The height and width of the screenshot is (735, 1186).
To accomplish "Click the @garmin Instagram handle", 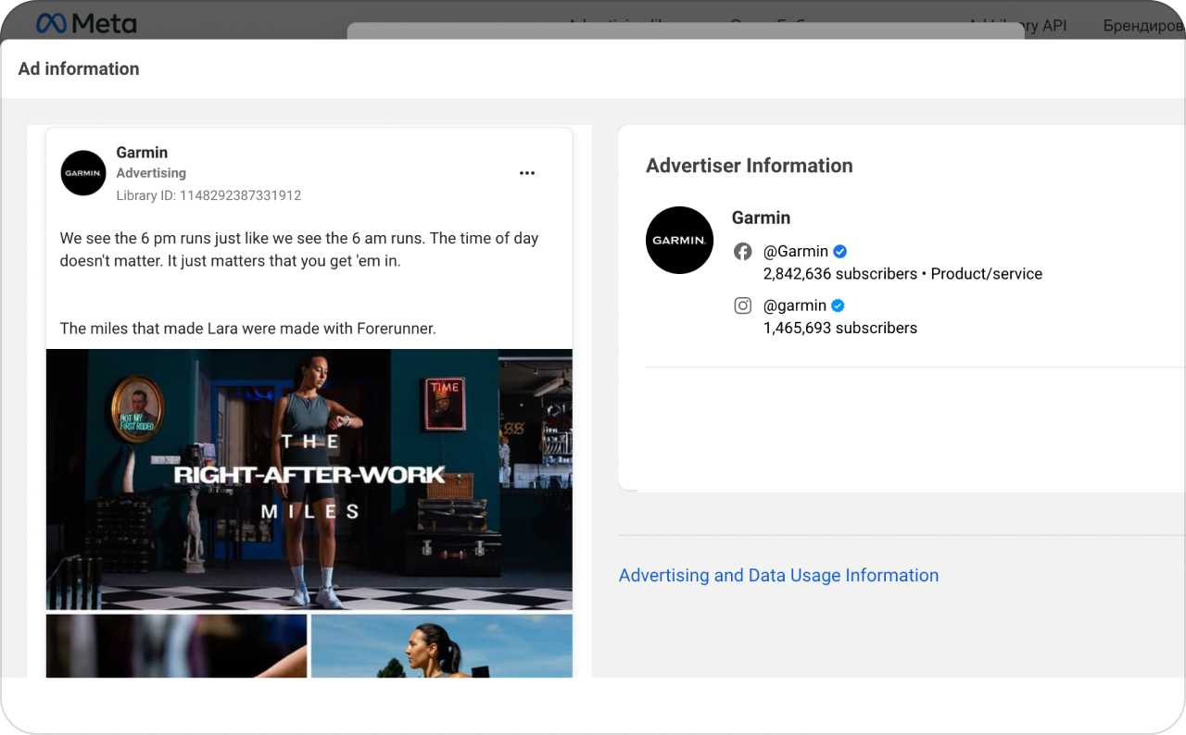I will pyautogui.click(x=794, y=305).
